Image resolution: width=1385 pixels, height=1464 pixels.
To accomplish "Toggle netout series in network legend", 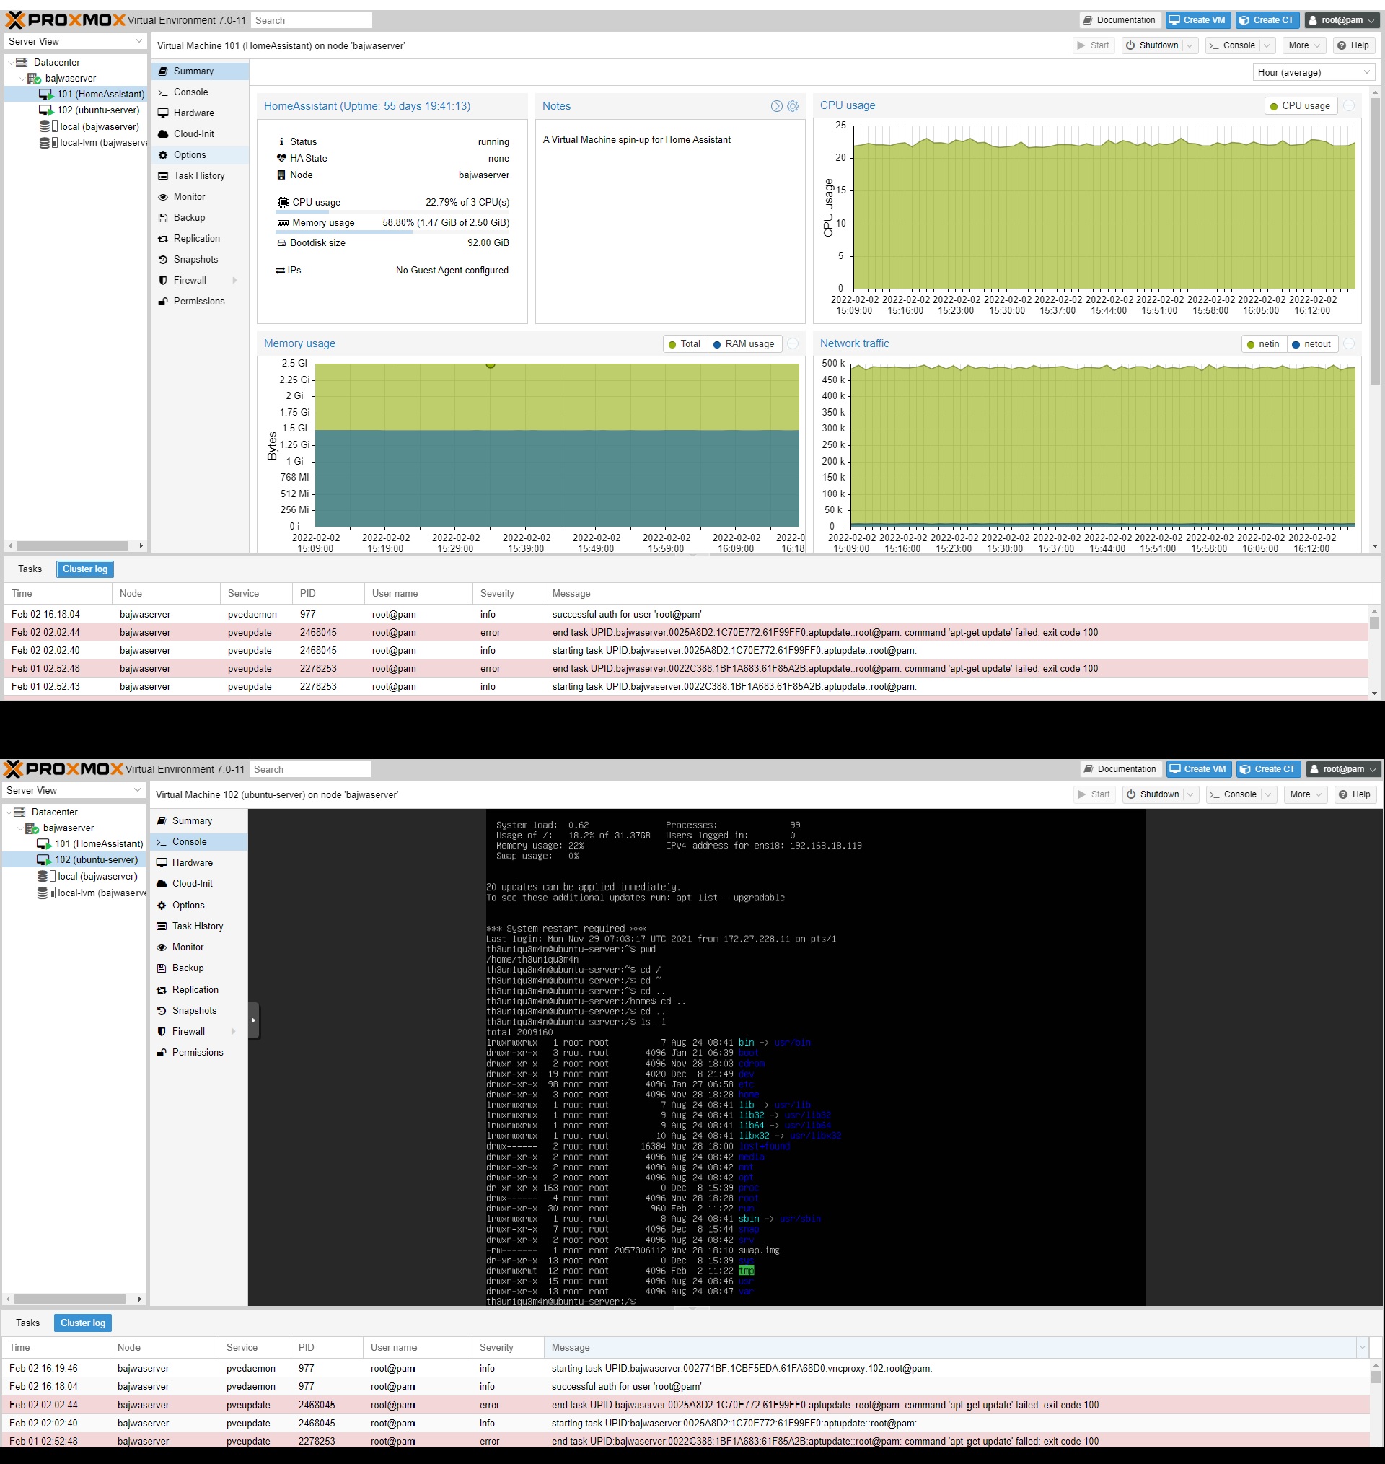I will click(1312, 344).
